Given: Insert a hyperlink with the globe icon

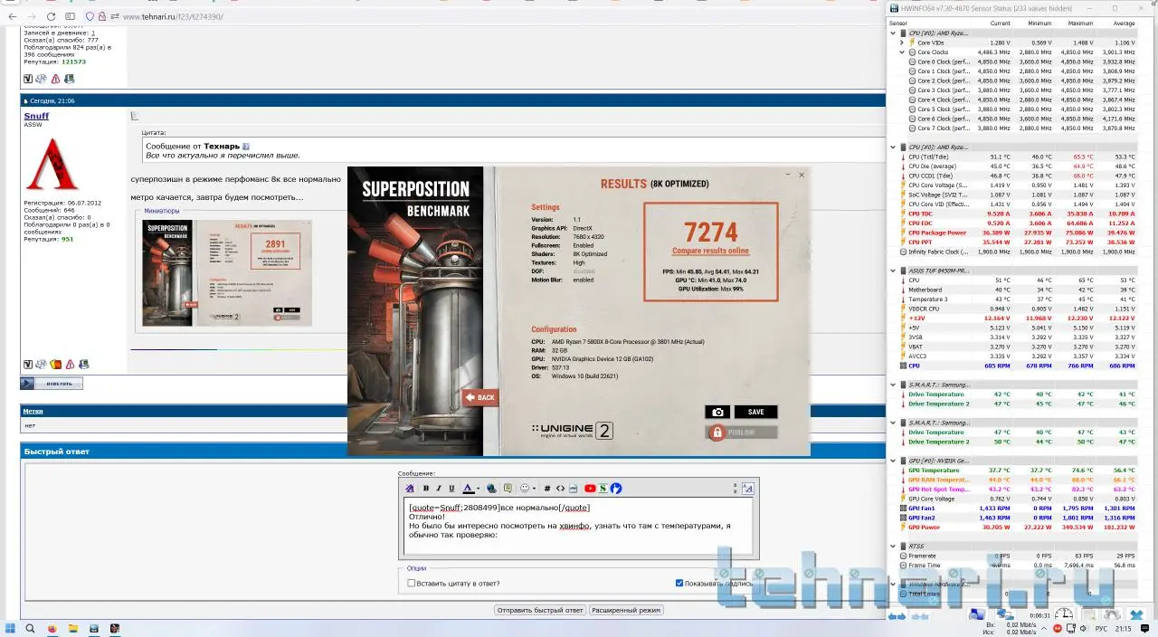Looking at the screenshot, I should point(491,489).
